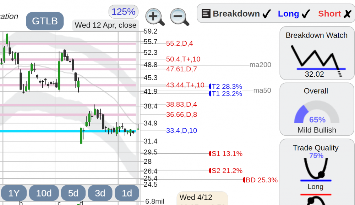
Task: Click the S2 21.2% stop marker
Action: pos(226,170)
